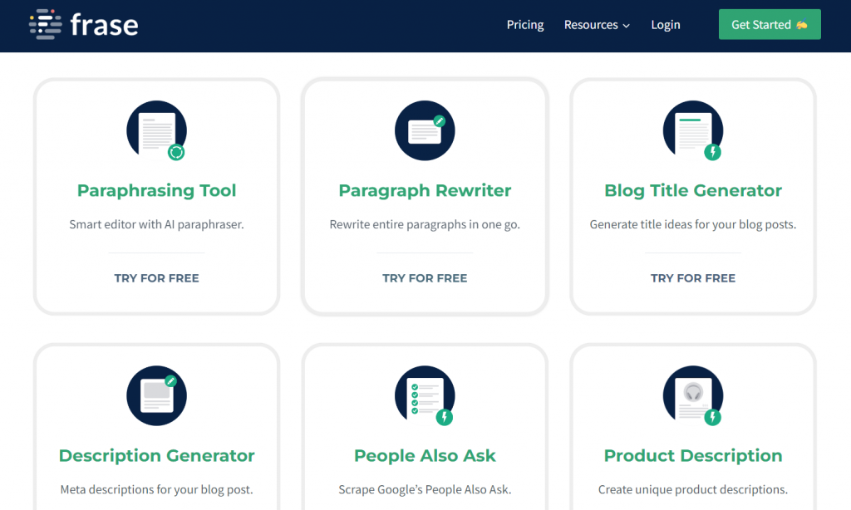Select the Blog Title Generator heading

coord(693,191)
